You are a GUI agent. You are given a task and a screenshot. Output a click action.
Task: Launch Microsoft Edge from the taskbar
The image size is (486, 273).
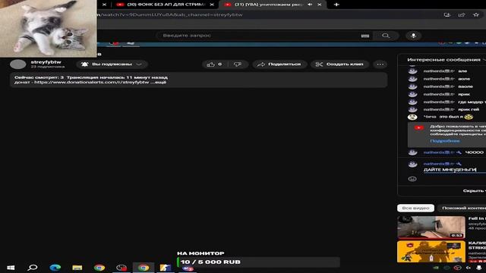[x=55, y=268]
